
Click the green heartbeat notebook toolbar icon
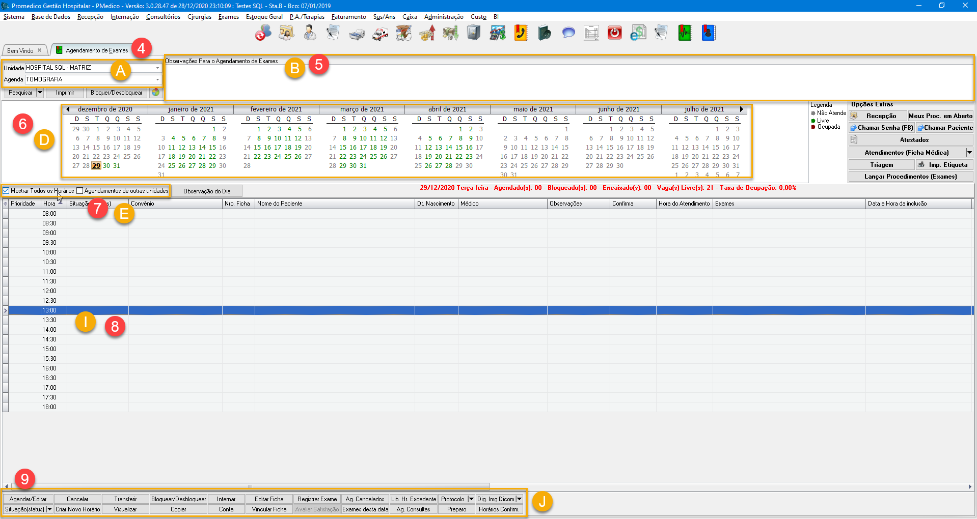click(685, 34)
